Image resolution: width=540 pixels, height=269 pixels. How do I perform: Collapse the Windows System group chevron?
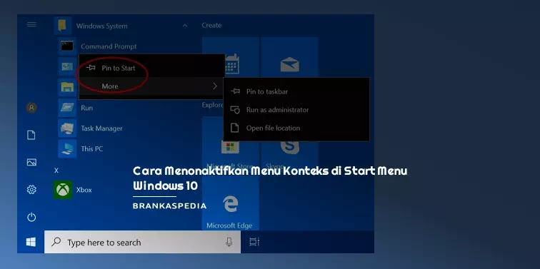185,26
